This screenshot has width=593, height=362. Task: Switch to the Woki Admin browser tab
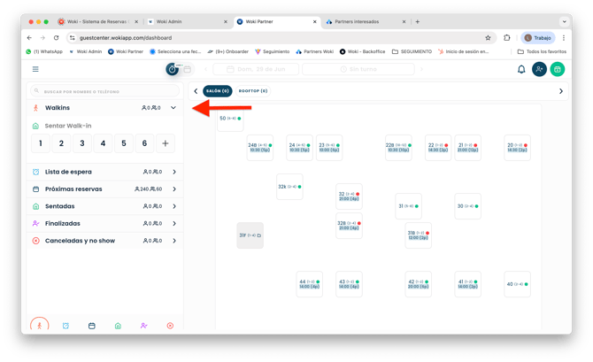185,21
